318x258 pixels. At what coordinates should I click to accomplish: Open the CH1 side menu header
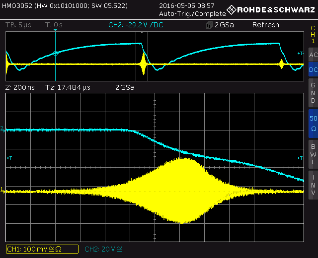(x=313, y=35)
